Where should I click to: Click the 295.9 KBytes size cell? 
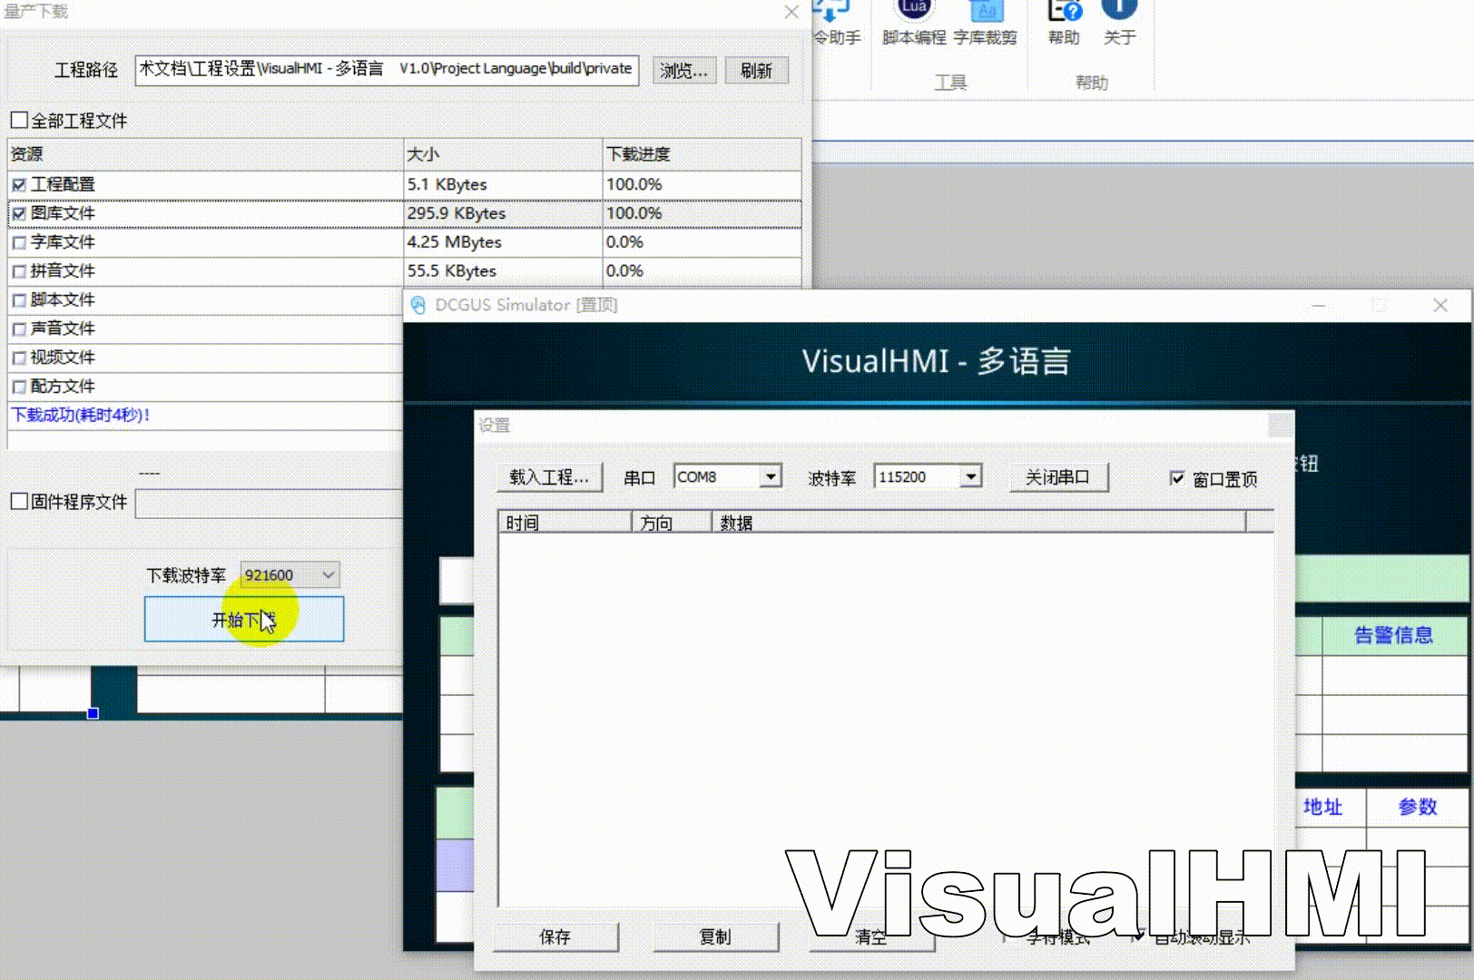[503, 213]
